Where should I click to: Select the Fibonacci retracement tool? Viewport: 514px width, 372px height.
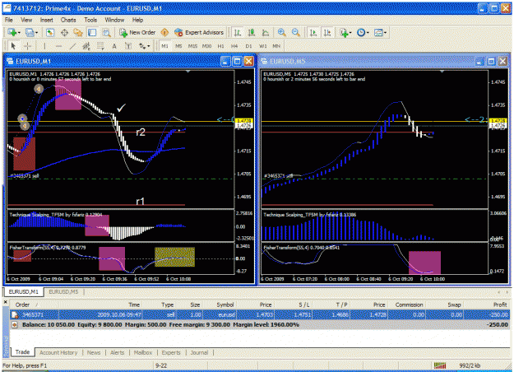click(x=100, y=46)
